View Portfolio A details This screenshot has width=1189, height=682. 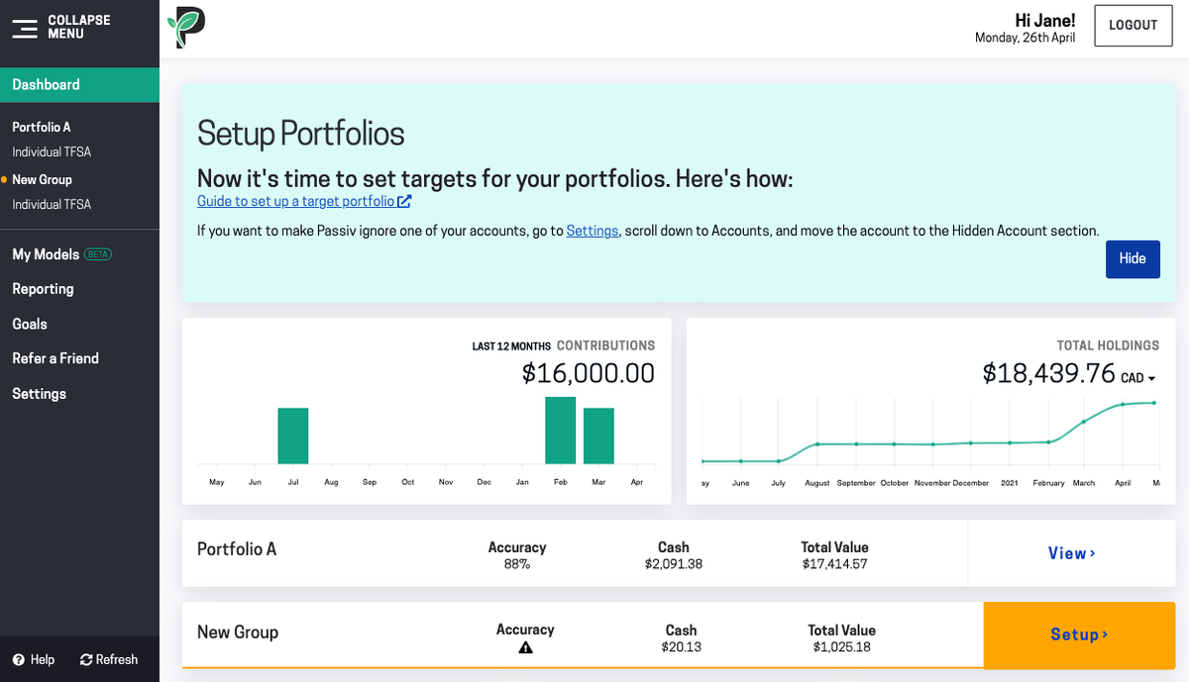coord(1072,553)
